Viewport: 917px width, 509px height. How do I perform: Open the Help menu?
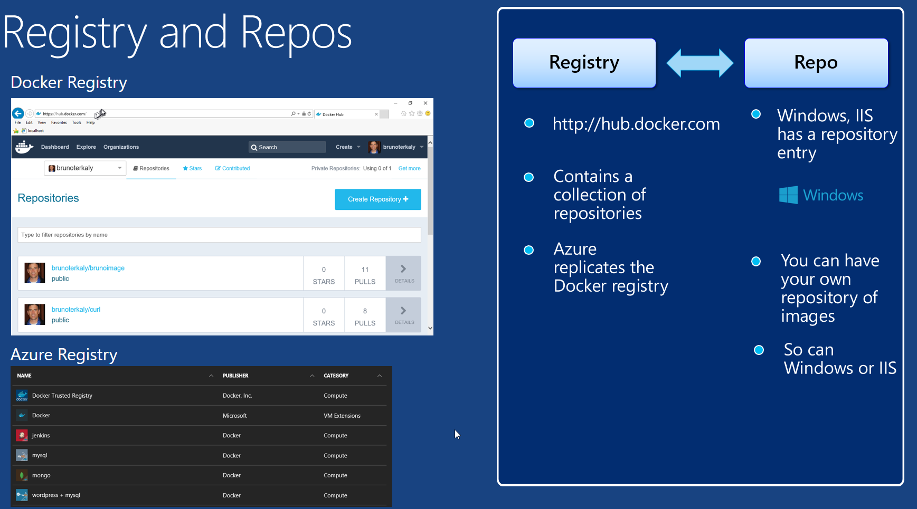pos(91,122)
